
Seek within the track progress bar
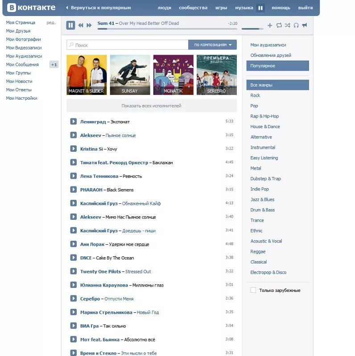pos(167,29)
